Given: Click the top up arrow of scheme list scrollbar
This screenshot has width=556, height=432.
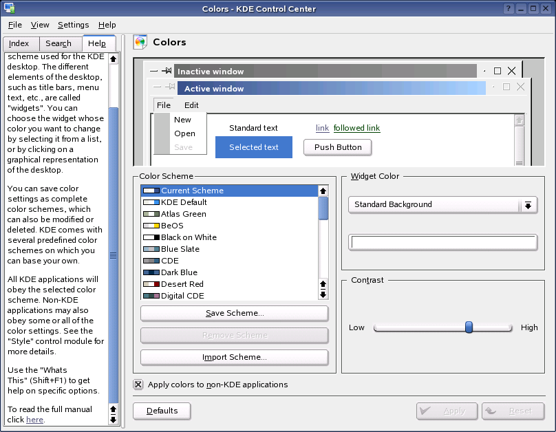Looking at the screenshot, I should click(x=323, y=191).
